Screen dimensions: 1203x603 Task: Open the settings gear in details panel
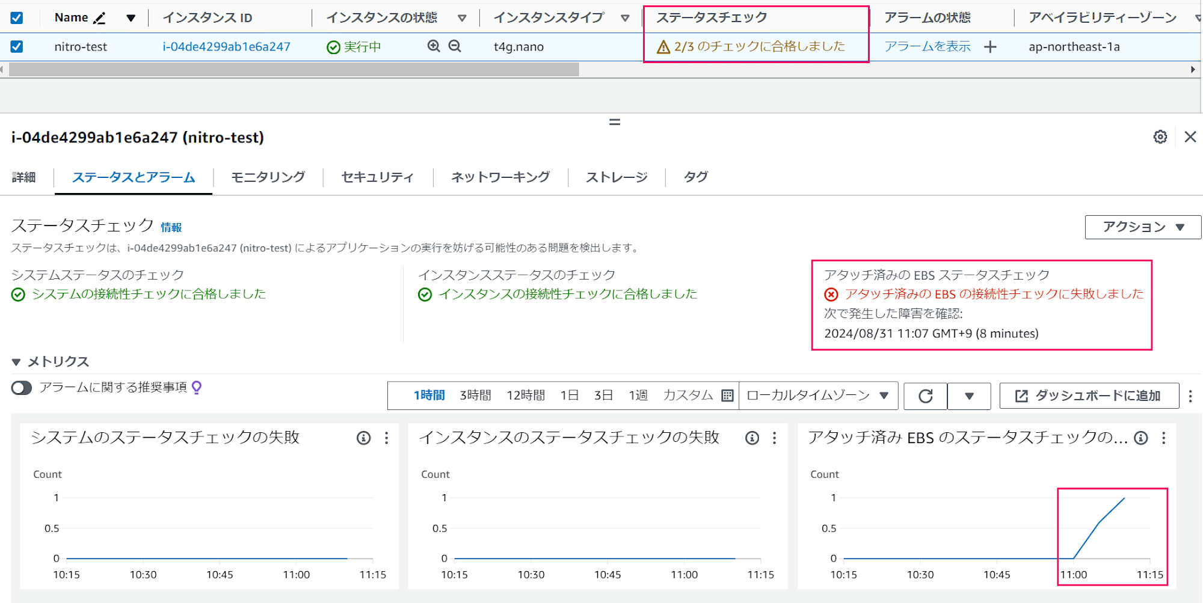tap(1160, 137)
